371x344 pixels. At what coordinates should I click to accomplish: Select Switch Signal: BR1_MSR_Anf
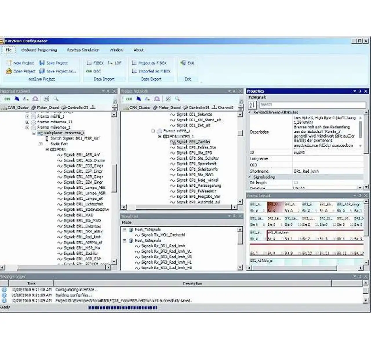[72, 138]
